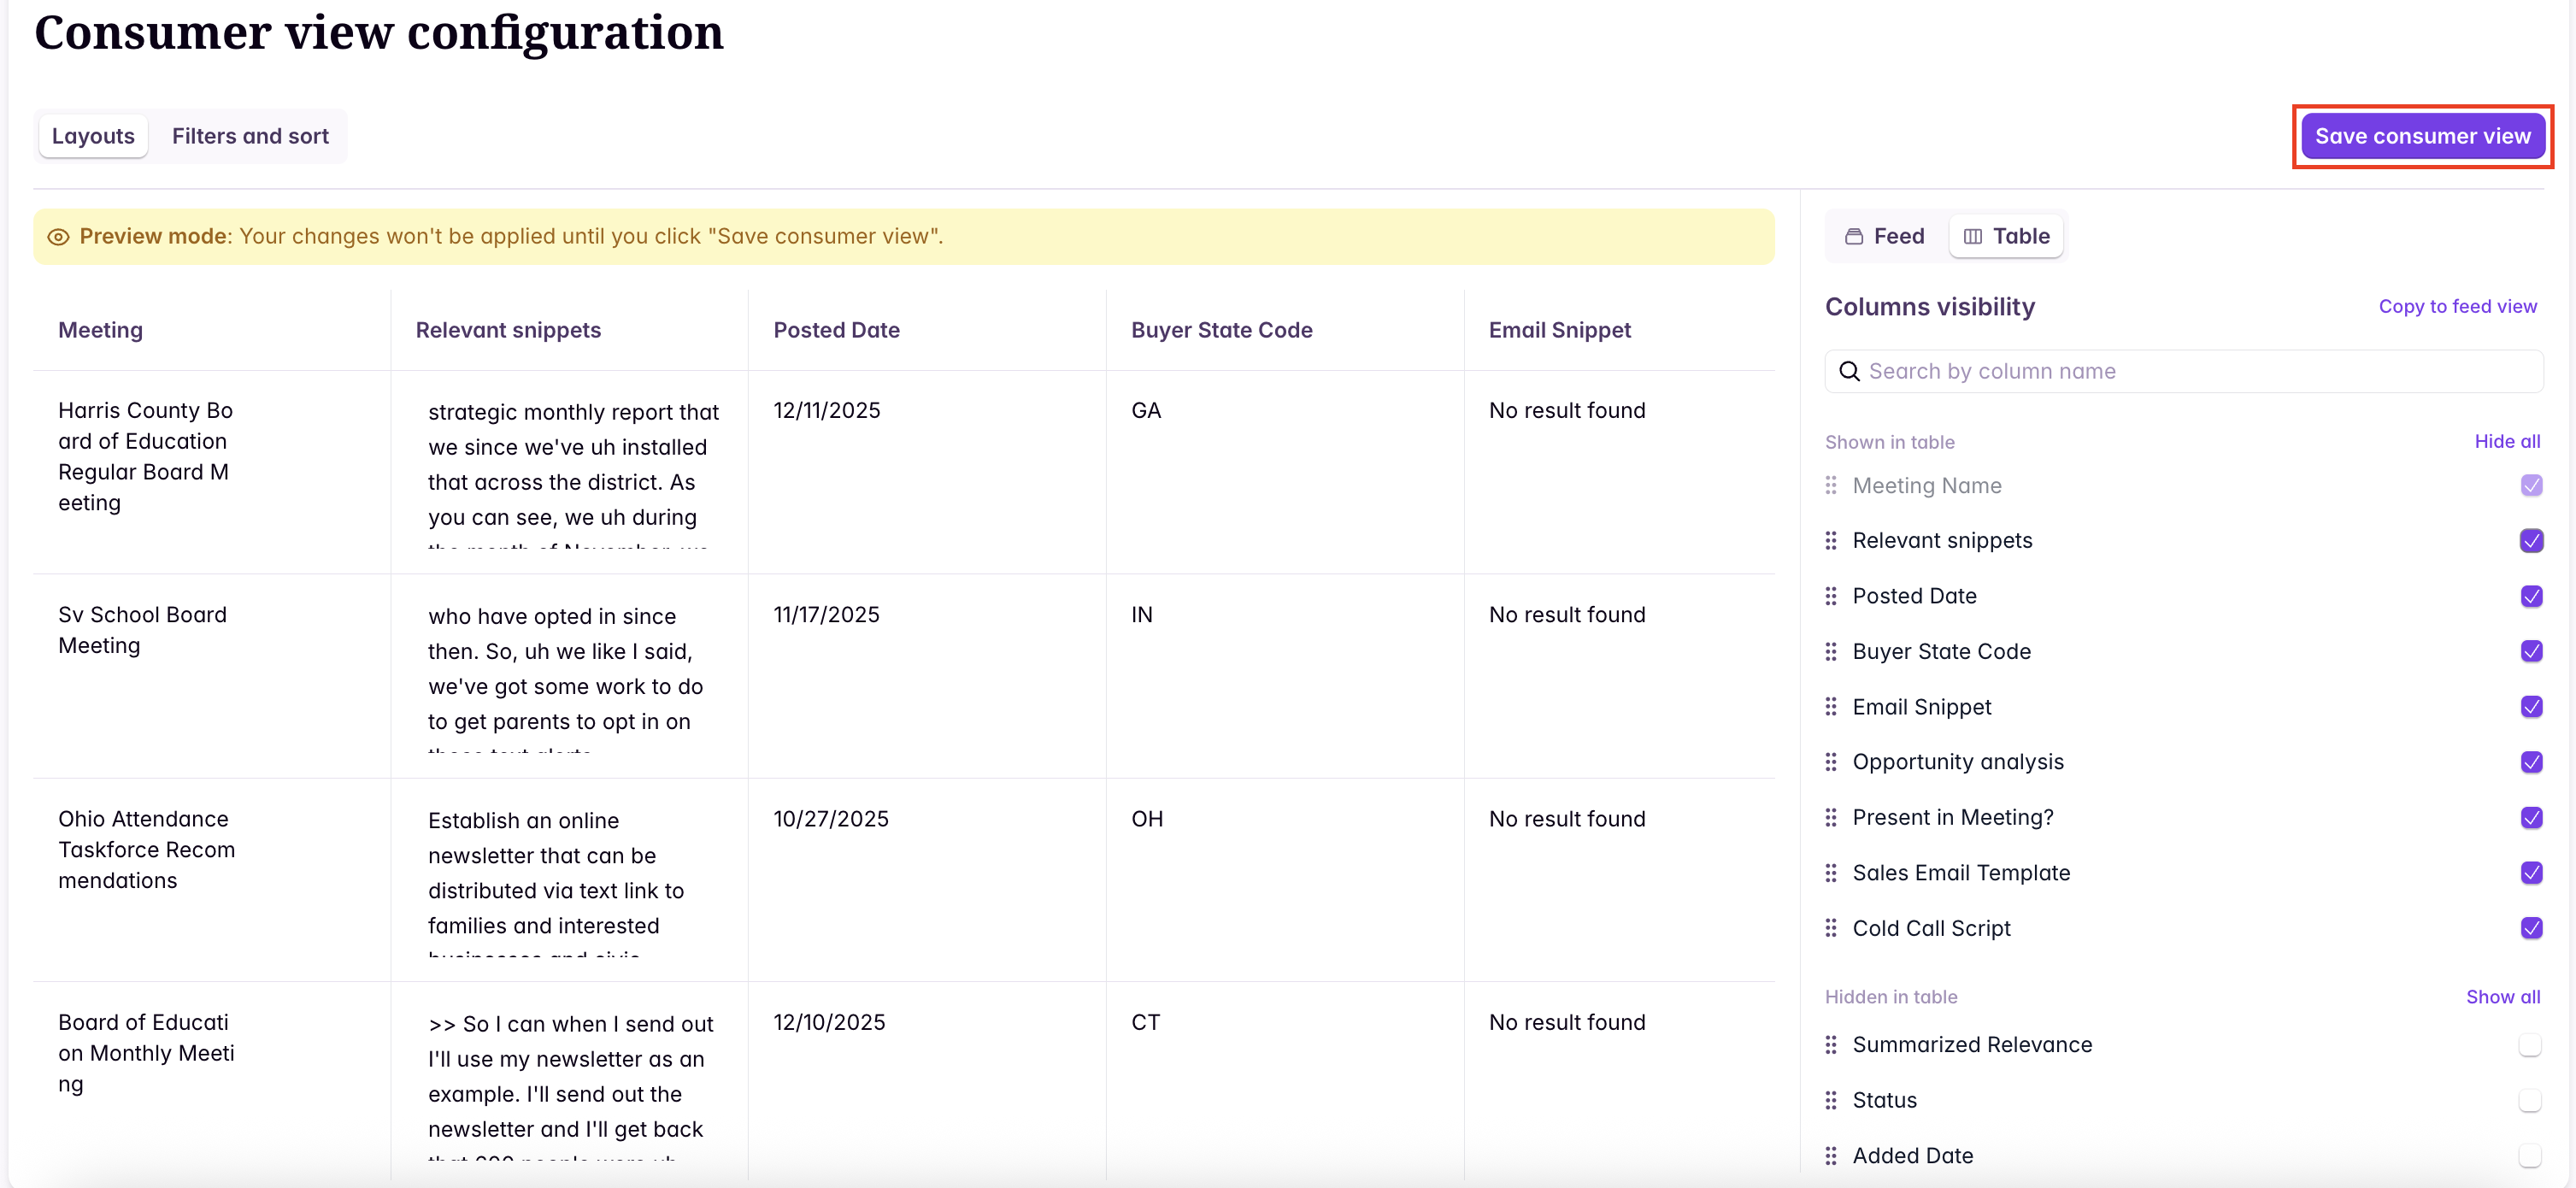Grab the drag handle beside Posted Date
This screenshot has width=2576, height=1188.
coord(1831,595)
